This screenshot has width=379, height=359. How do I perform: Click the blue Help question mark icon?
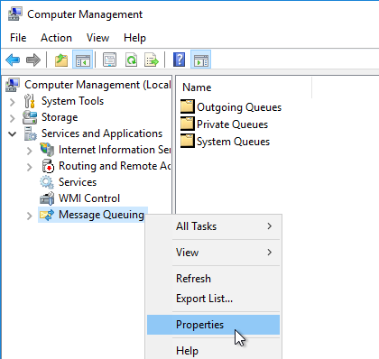179,60
